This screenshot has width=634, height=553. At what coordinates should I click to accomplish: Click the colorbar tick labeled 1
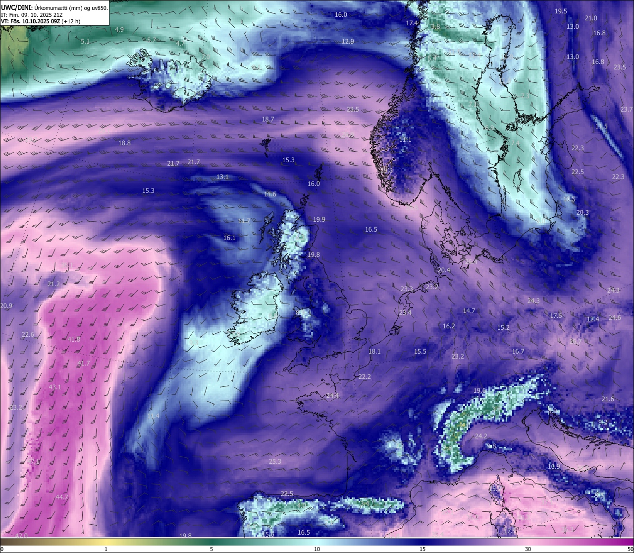(106, 549)
